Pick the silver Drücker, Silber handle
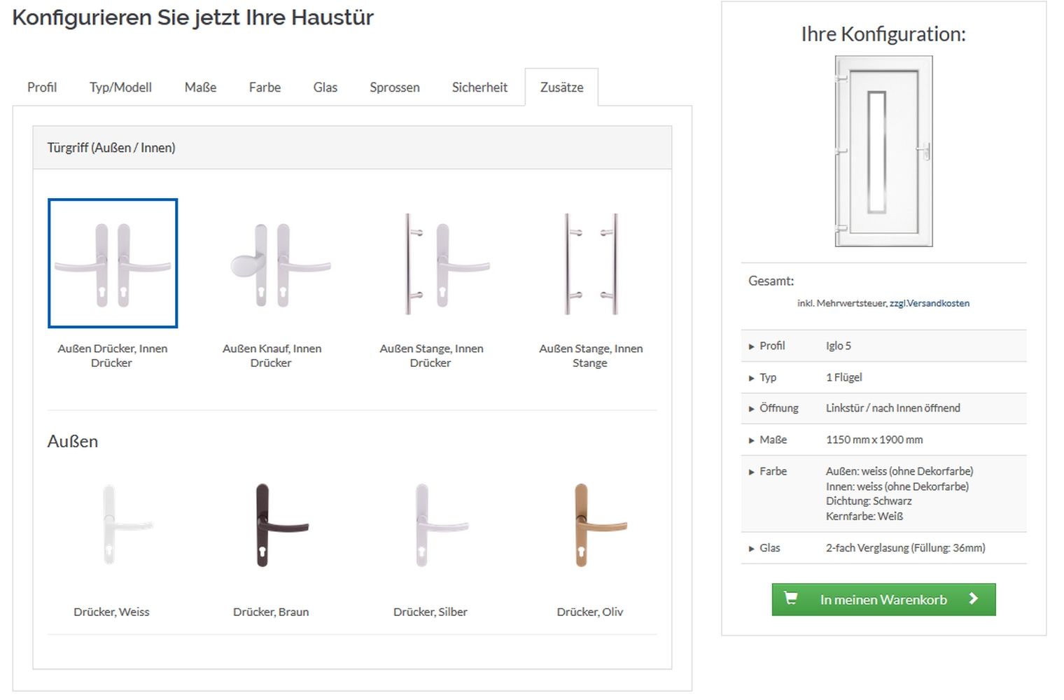This screenshot has height=700, width=1064. [x=431, y=525]
